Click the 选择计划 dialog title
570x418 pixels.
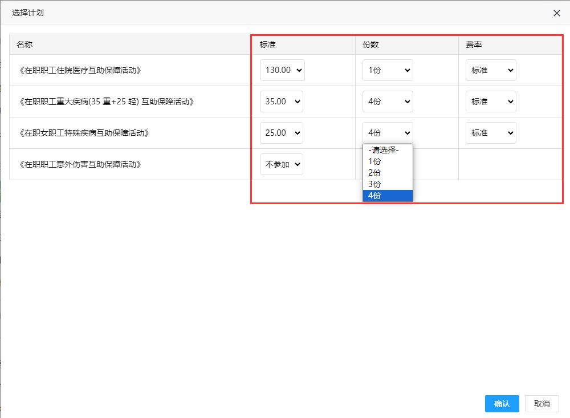[x=27, y=13]
